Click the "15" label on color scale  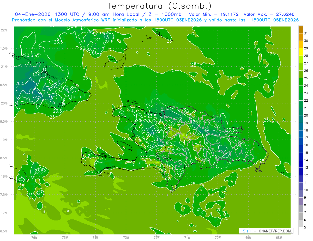click(x=306, y=153)
